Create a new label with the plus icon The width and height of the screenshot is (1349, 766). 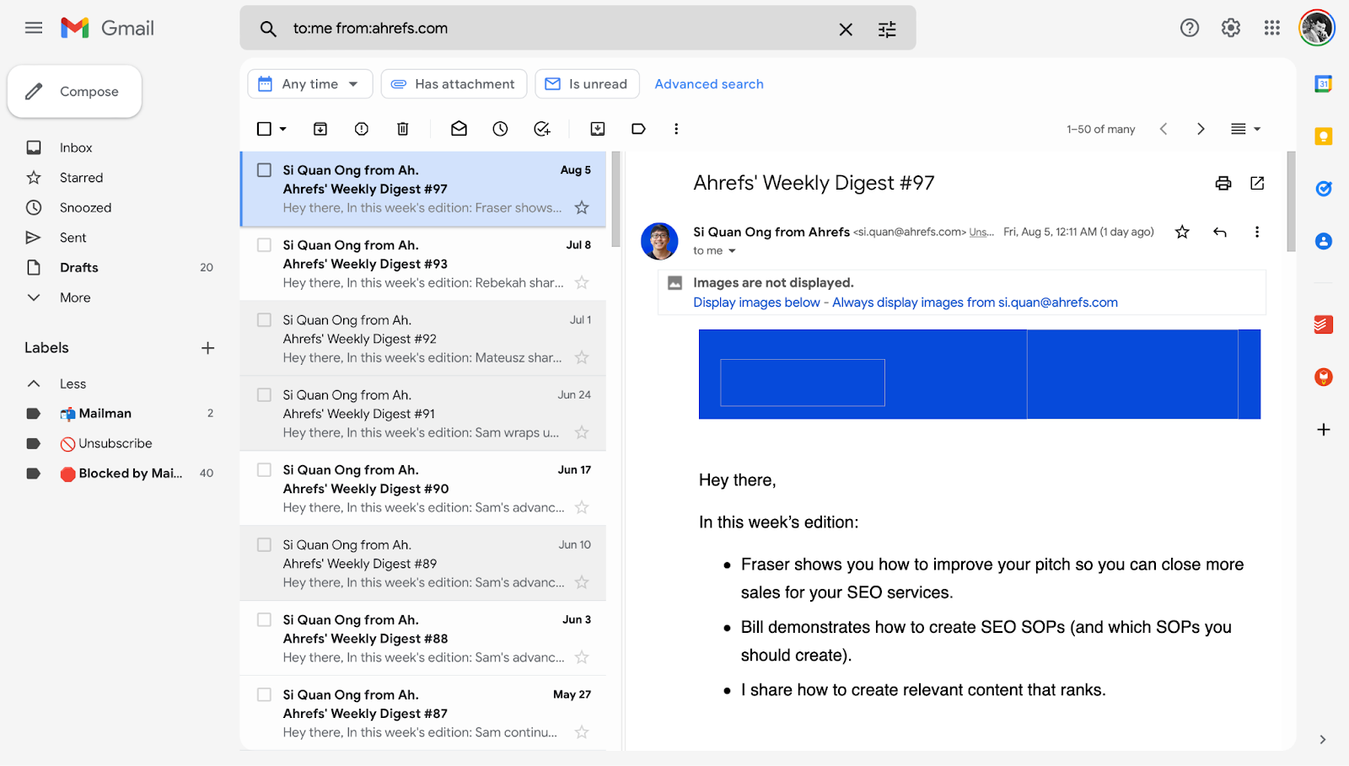point(208,348)
